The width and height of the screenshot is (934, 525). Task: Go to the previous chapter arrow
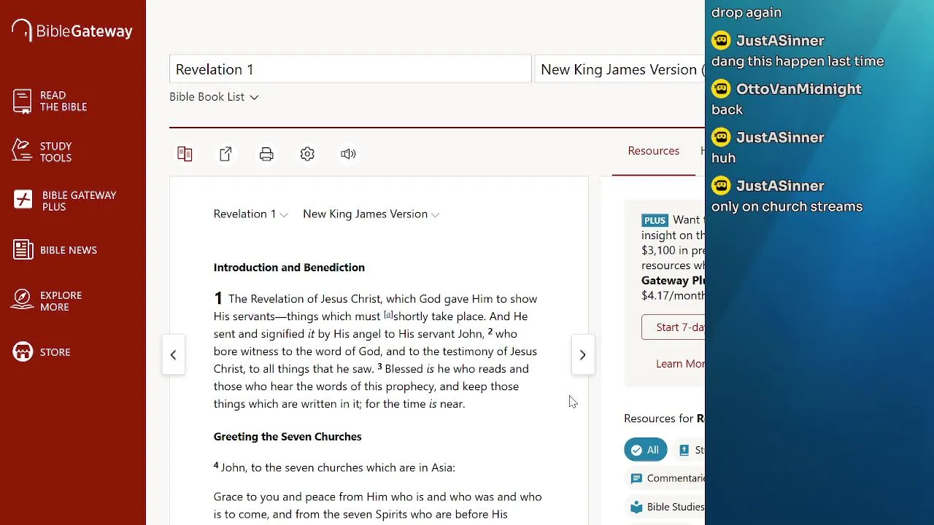click(174, 355)
